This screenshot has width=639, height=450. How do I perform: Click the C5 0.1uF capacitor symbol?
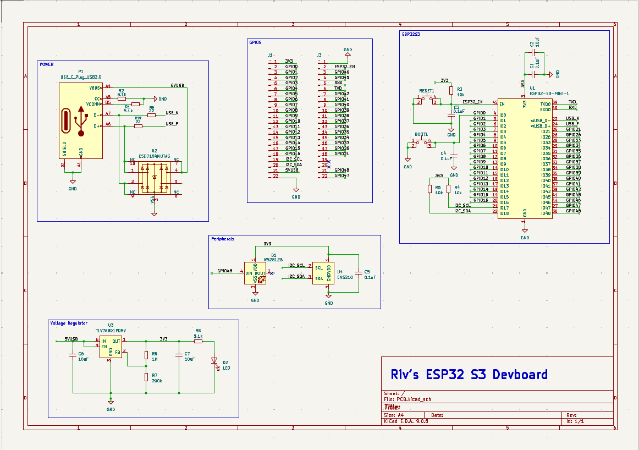coord(359,272)
